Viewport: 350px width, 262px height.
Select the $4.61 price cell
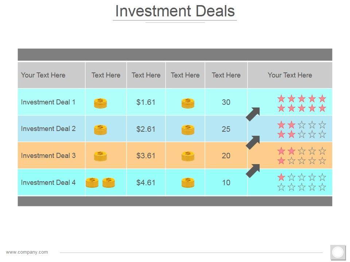(x=146, y=182)
